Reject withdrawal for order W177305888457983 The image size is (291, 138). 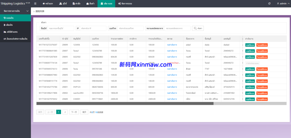pos(262,75)
